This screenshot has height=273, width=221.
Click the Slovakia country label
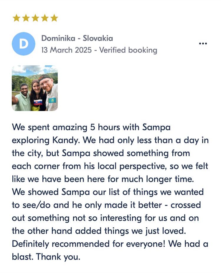(x=98, y=38)
